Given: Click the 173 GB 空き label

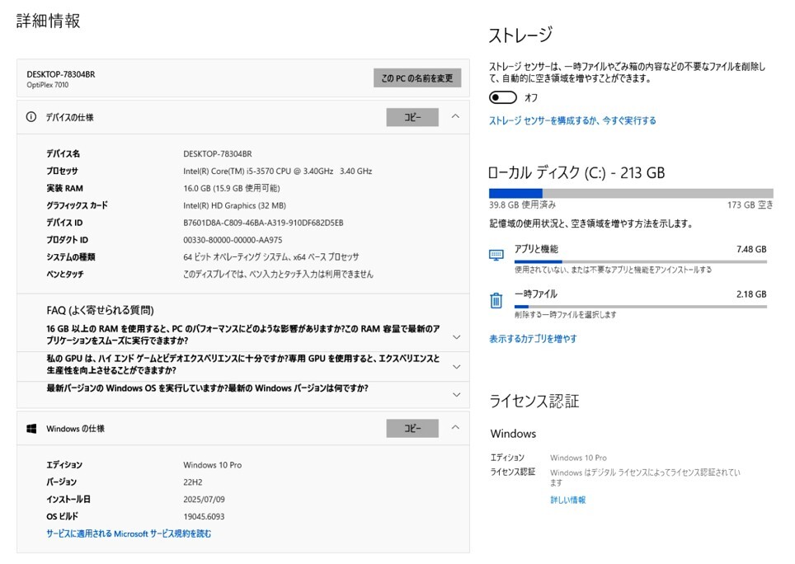Looking at the screenshot, I should coord(750,204).
